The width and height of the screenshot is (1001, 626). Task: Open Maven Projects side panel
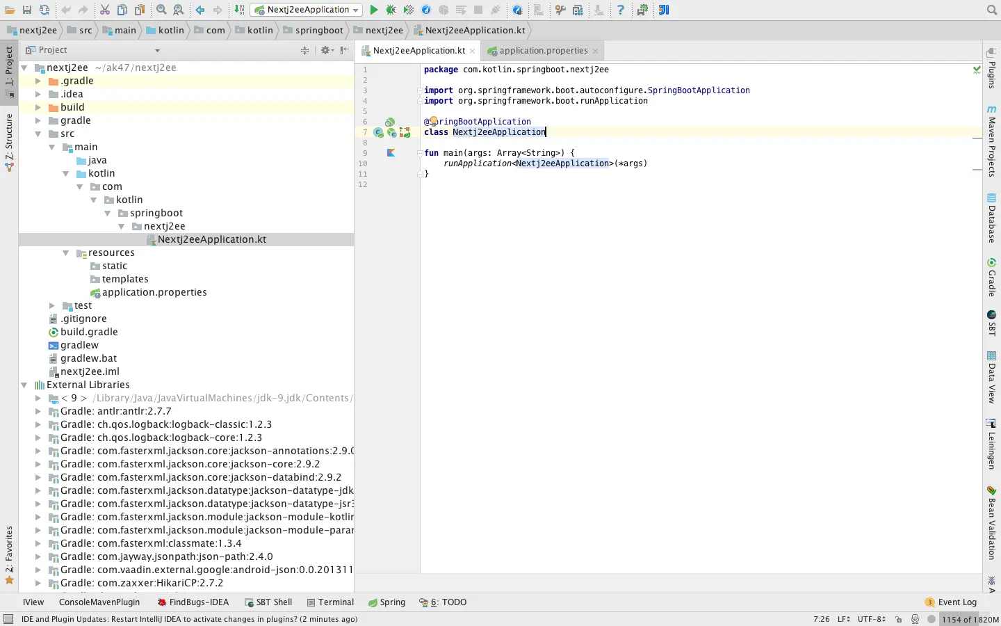click(x=992, y=141)
